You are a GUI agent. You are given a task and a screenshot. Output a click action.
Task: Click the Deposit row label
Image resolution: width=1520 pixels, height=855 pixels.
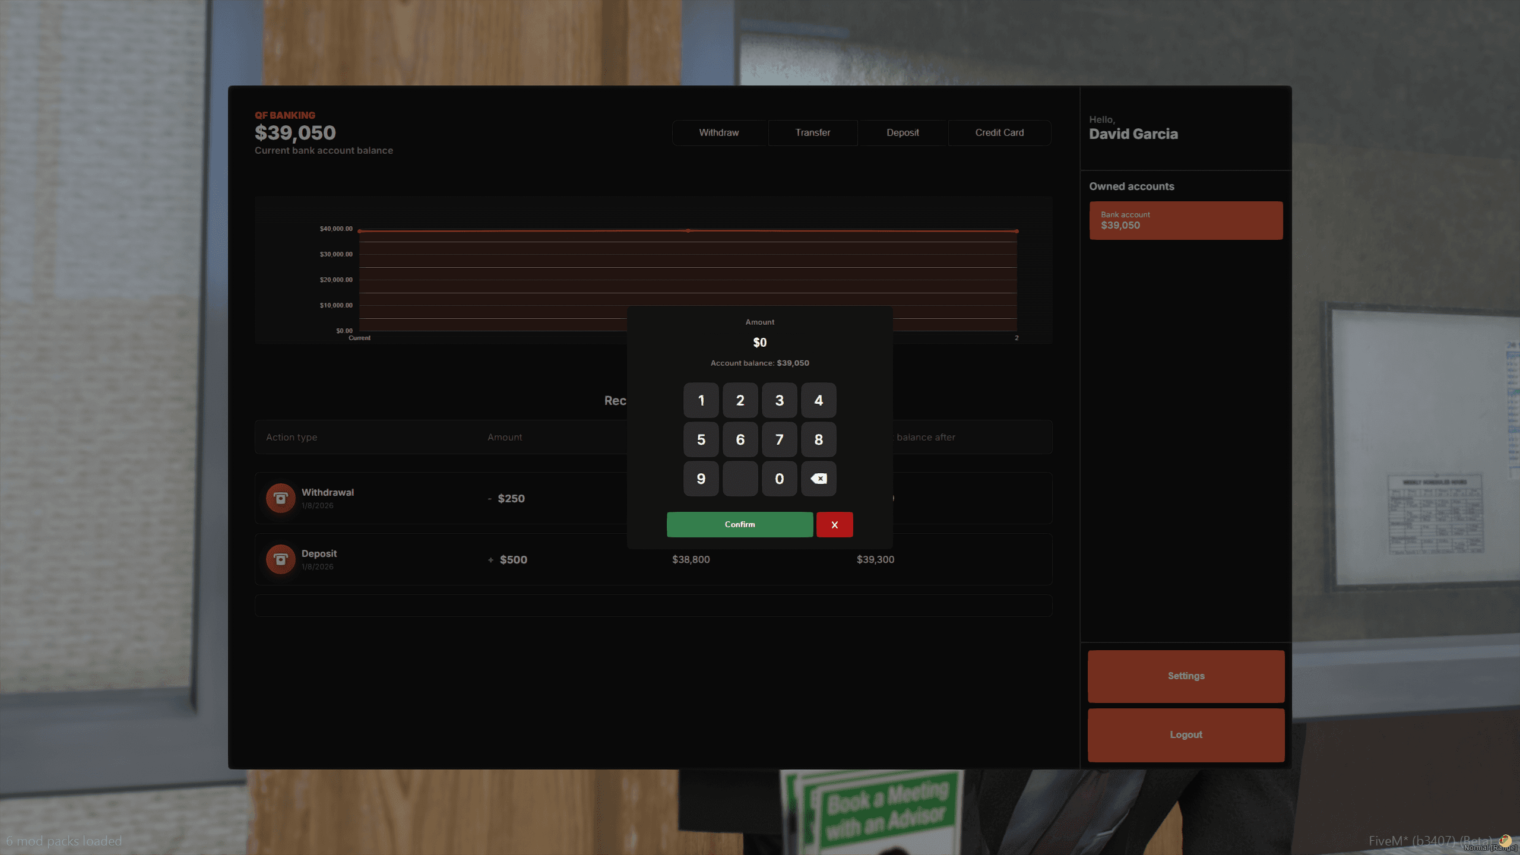319,554
